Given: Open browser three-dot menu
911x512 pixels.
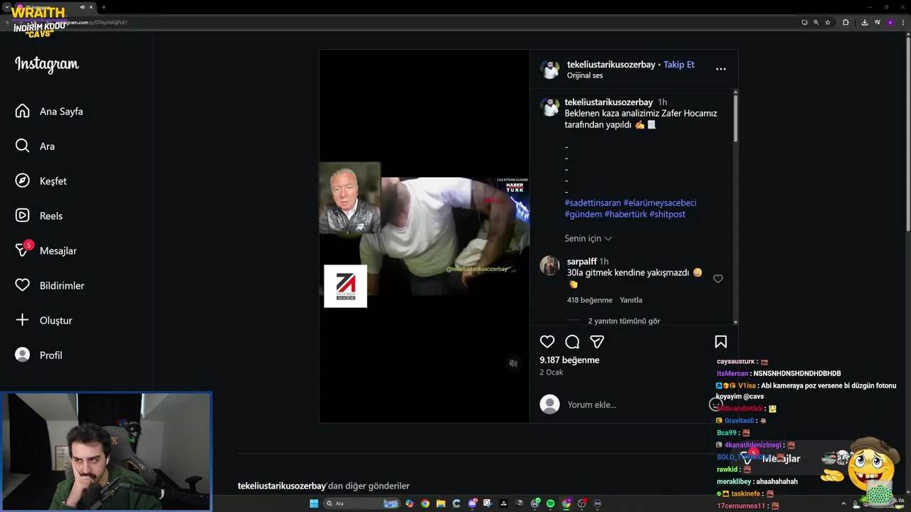Looking at the screenshot, I should click(x=903, y=22).
